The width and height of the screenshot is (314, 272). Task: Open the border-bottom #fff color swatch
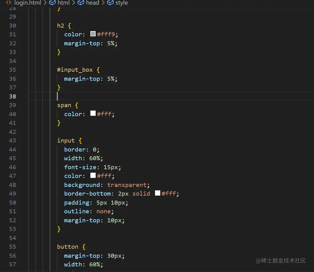click(157, 193)
